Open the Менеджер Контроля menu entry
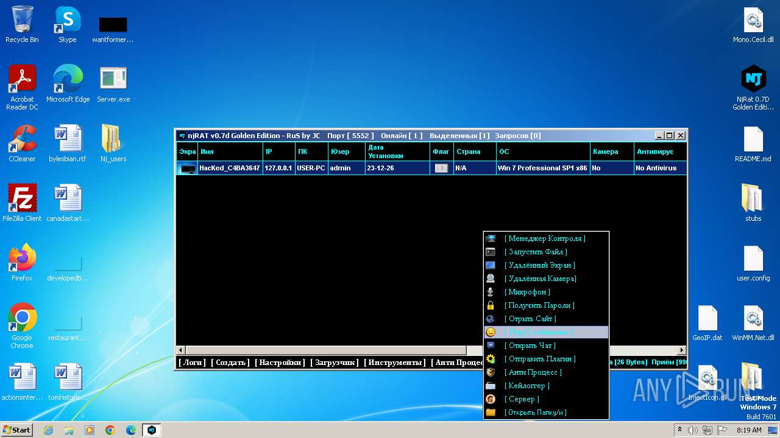Viewport: 780px width, 438px height. 546,238
